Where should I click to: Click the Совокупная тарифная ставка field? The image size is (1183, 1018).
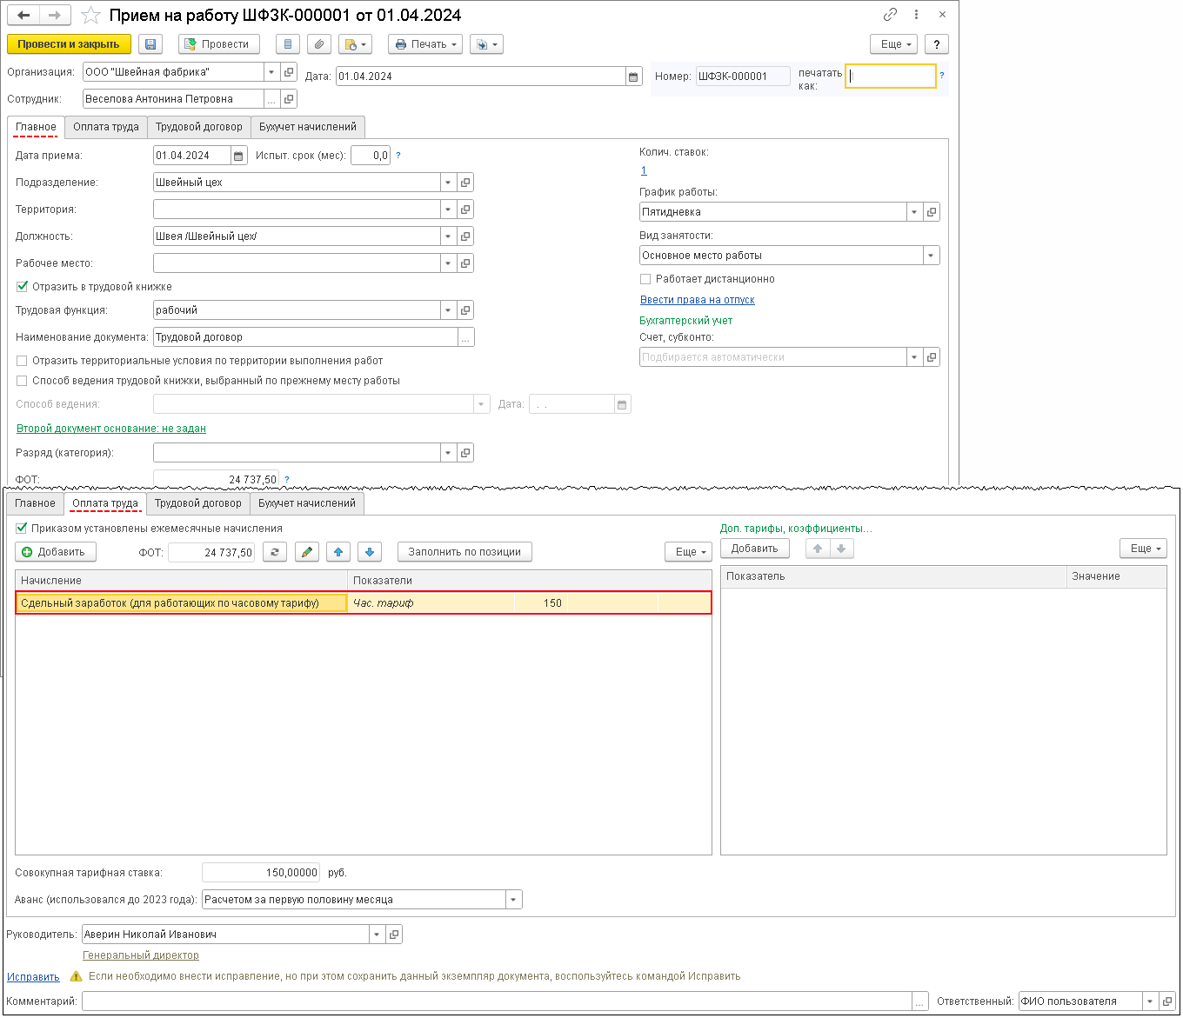click(x=261, y=873)
